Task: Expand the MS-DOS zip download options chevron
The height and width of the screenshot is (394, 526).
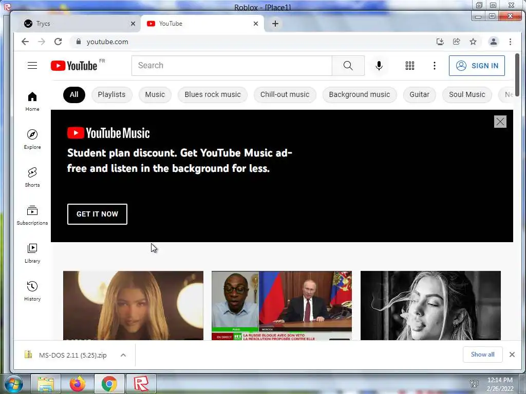Action: click(x=123, y=355)
